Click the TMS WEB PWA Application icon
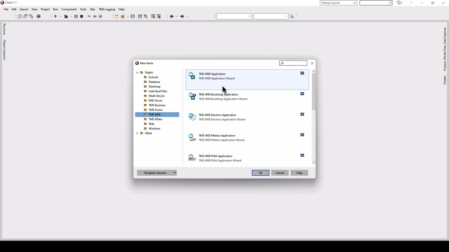449x252 pixels. (x=192, y=158)
